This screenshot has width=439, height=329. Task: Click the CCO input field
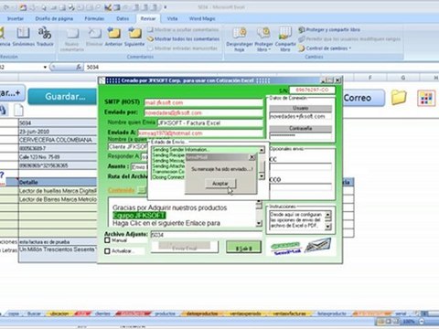[x=301, y=186]
